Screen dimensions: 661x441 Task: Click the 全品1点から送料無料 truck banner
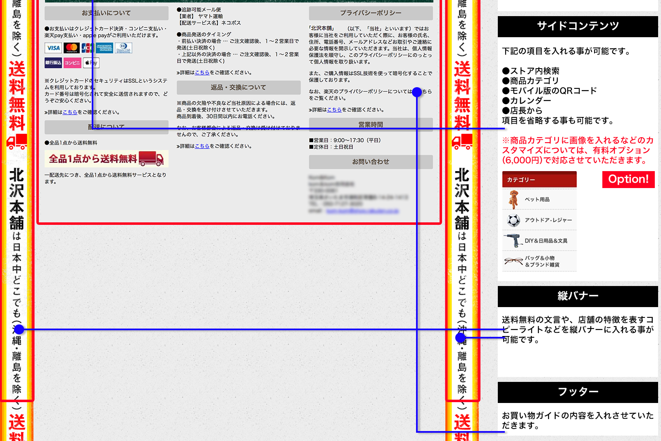(x=107, y=159)
